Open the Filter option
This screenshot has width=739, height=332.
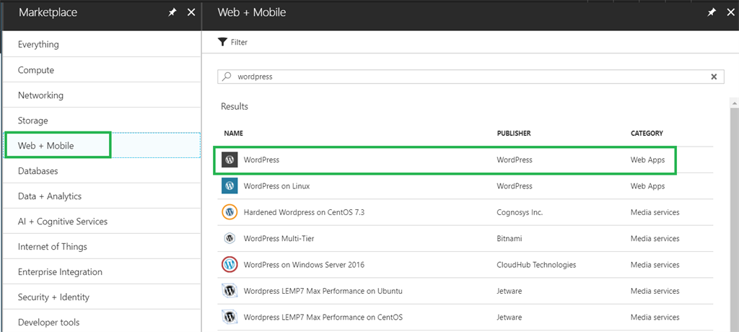233,43
